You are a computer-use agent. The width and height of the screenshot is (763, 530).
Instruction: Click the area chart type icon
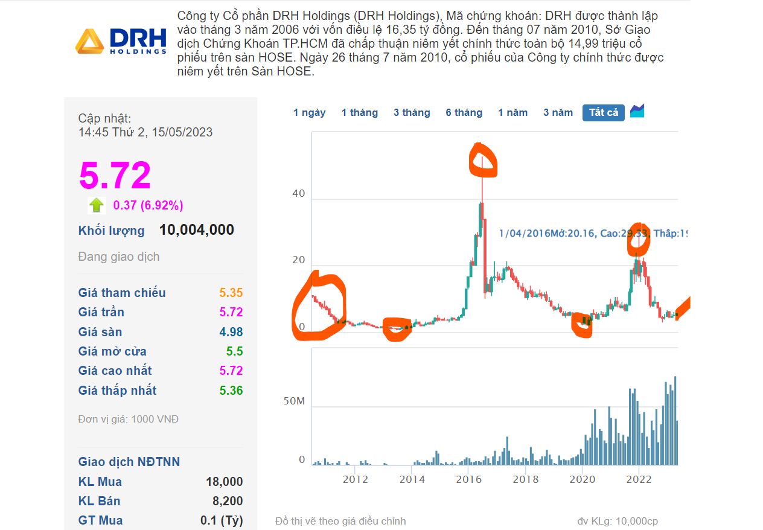tap(637, 111)
